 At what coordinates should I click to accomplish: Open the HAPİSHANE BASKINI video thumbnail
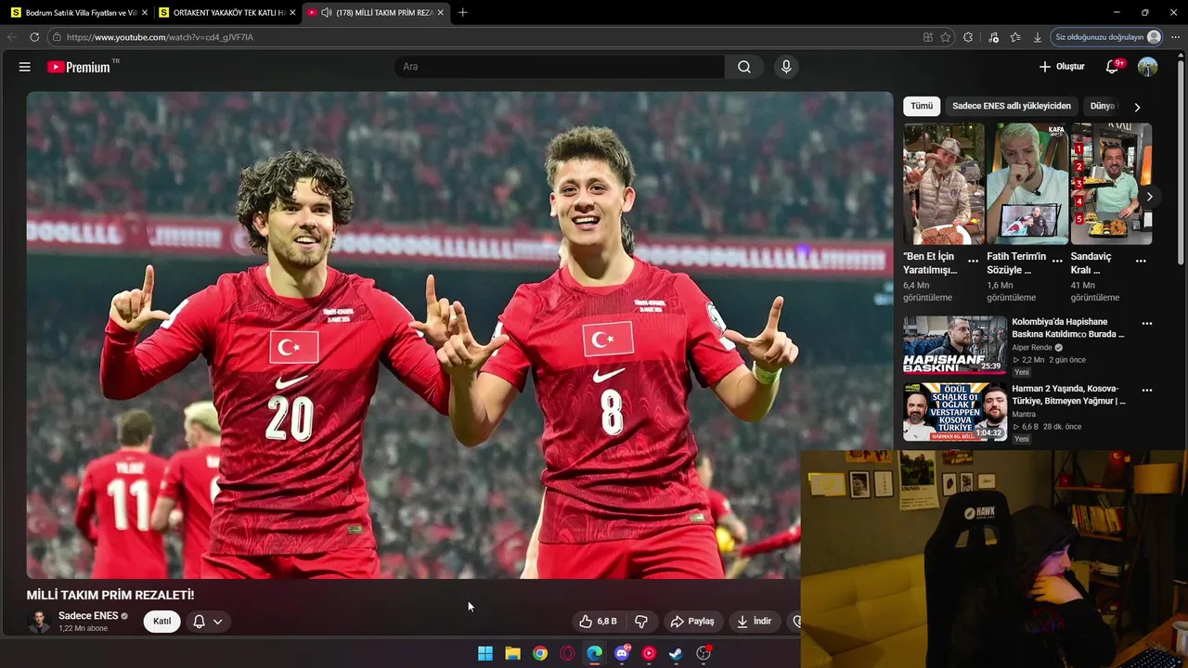(x=955, y=344)
